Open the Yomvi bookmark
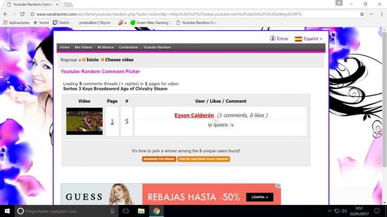The height and width of the screenshot is (217, 387). click(x=41, y=23)
